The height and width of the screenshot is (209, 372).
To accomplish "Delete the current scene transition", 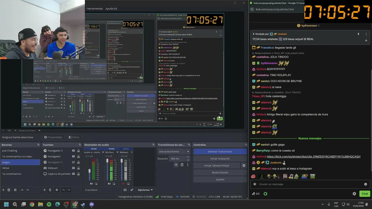I will (x=182, y=165).
